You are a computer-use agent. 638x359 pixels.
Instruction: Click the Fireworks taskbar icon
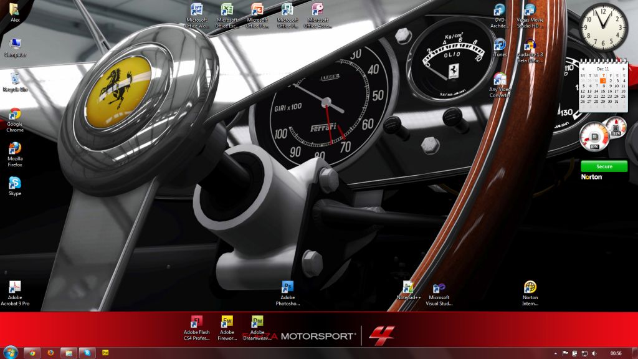(x=105, y=353)
